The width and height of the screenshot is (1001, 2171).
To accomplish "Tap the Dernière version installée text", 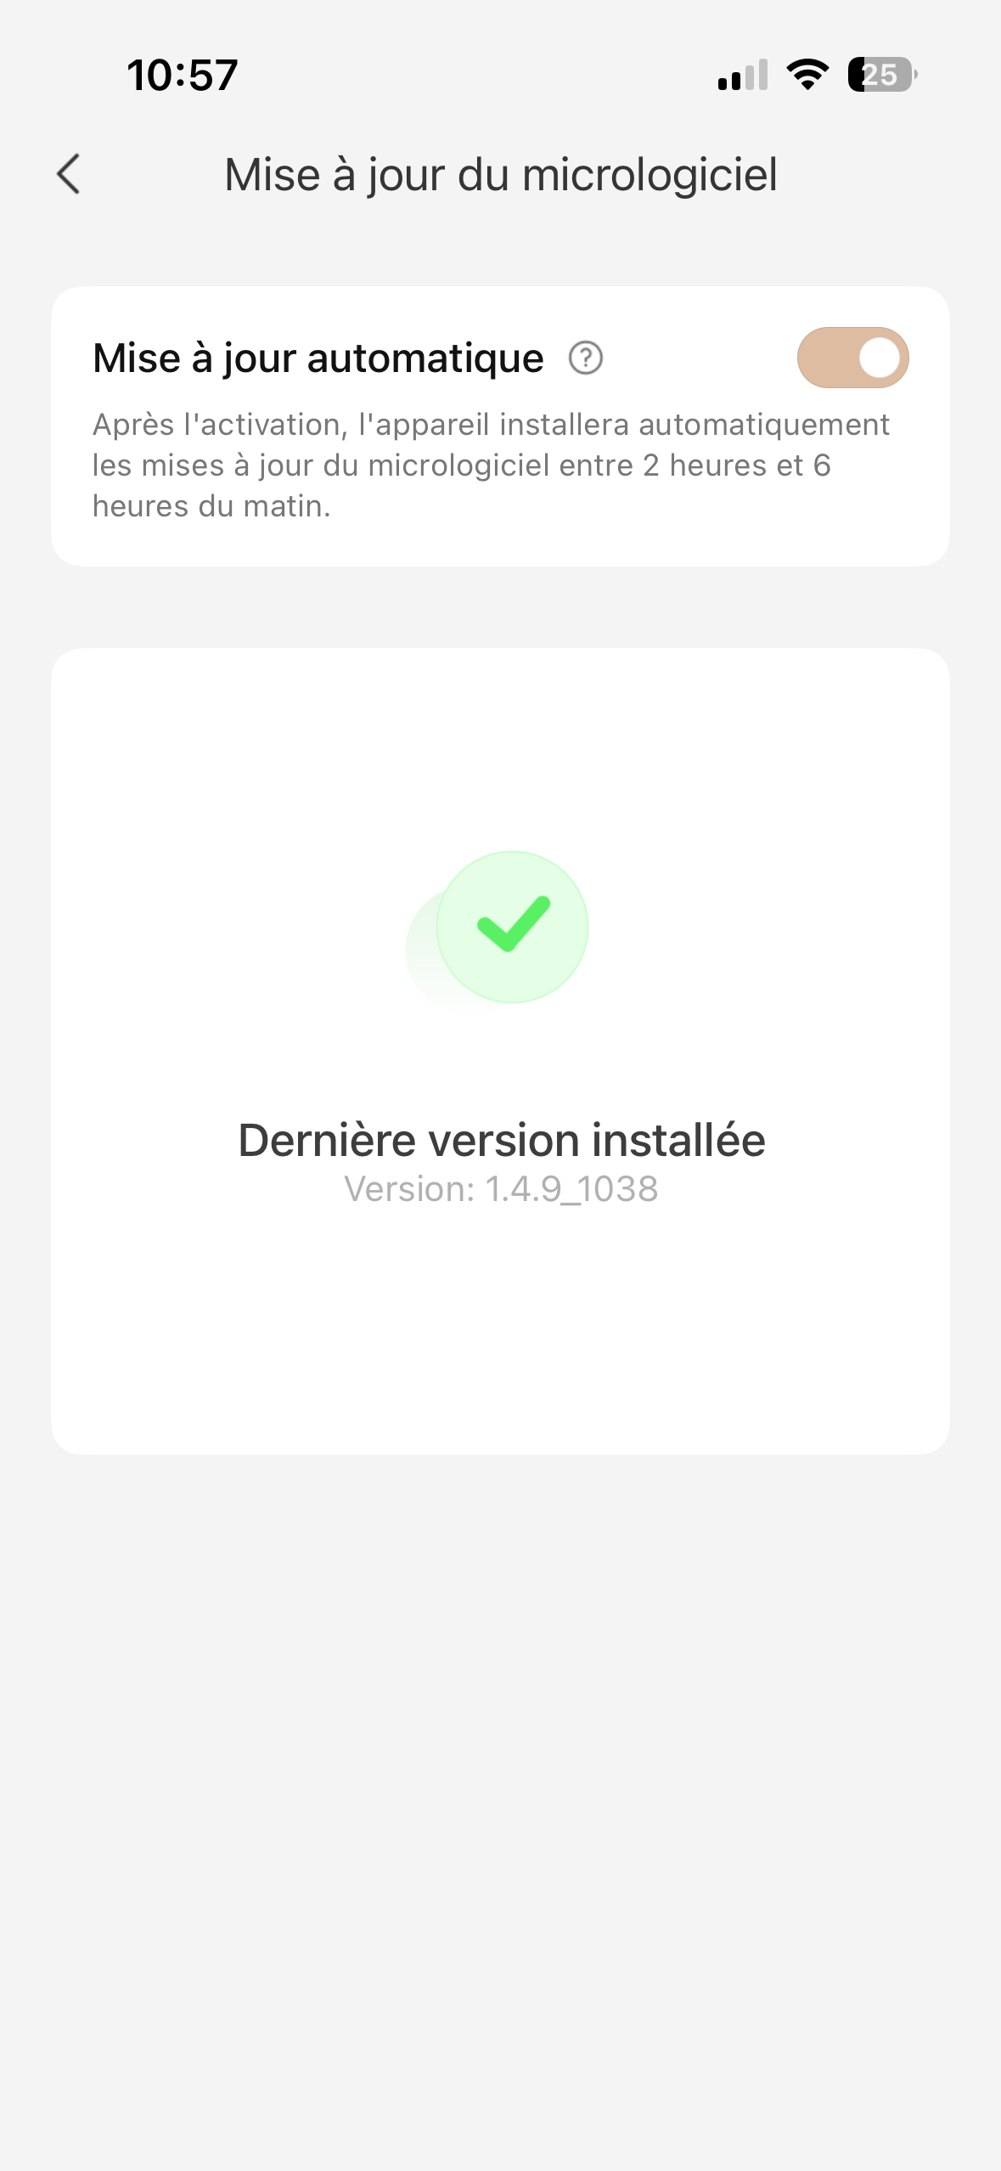I will (x=501, y=1140).
